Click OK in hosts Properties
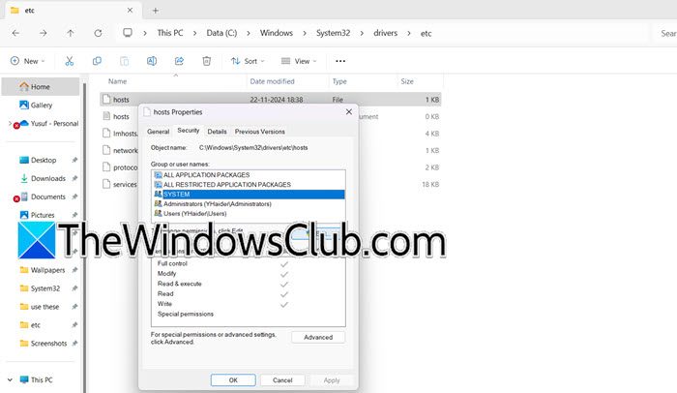 pos(233,380)
